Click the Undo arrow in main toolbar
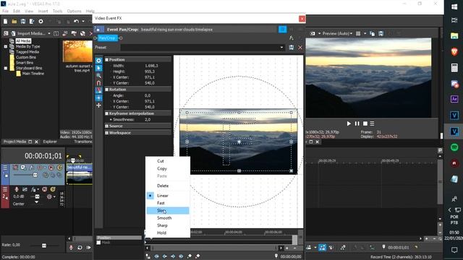This screenshot has height=260, width=463. [77, 21]
